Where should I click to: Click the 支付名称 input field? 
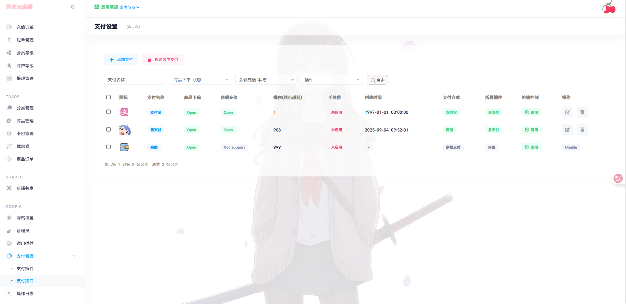pyautogui.click(x=135, y=80)
